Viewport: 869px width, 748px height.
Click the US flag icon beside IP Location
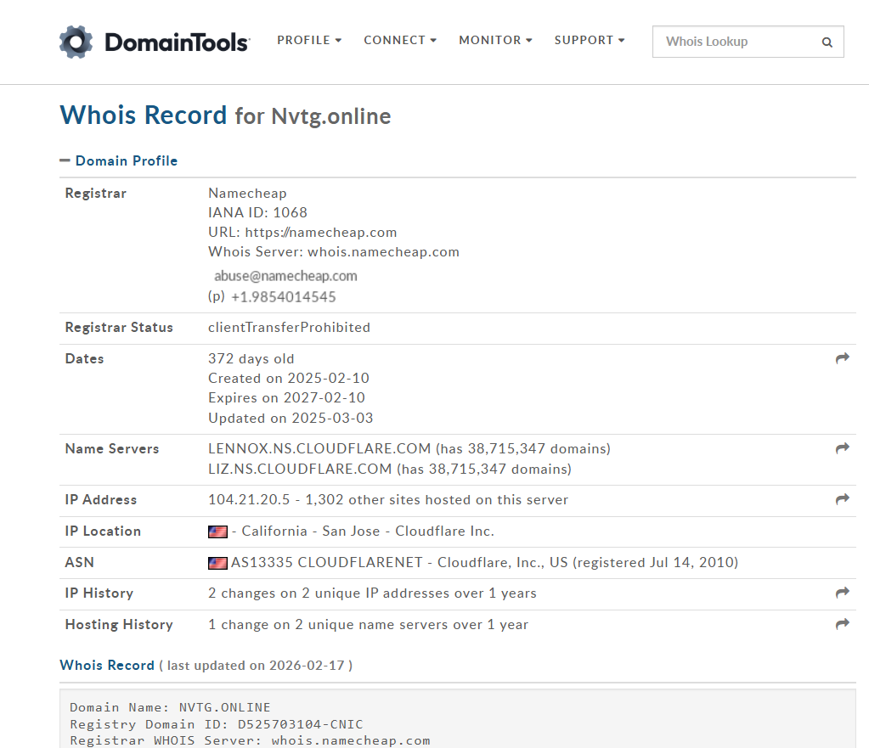tap(217, 531)
